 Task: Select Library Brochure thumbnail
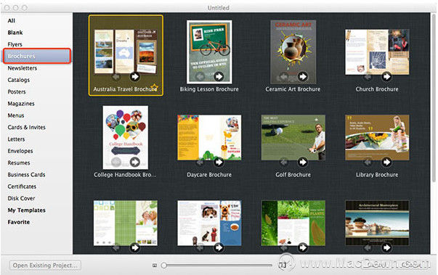coord(377,138)
